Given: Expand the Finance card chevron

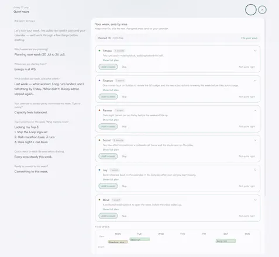Looking at the screenshot, I should (x=255, y=81).
